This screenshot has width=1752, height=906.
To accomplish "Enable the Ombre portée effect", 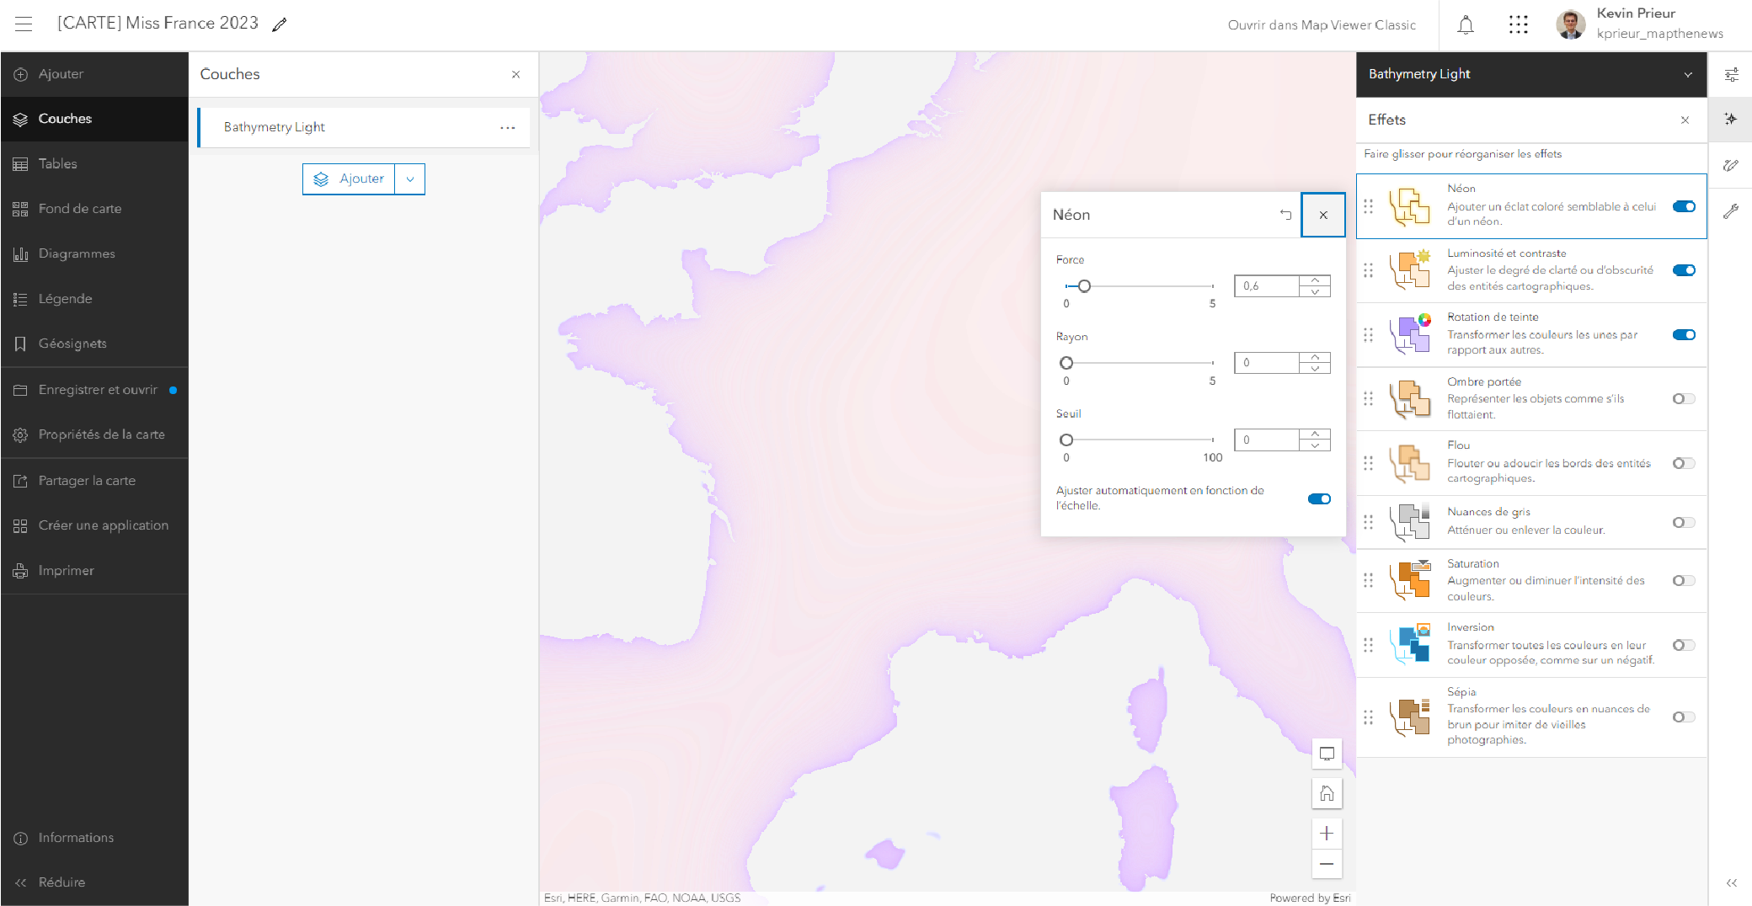I will pos(1684,399).
